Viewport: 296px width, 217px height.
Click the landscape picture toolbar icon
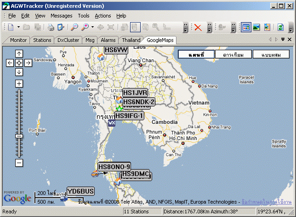(x=256, y=27)
